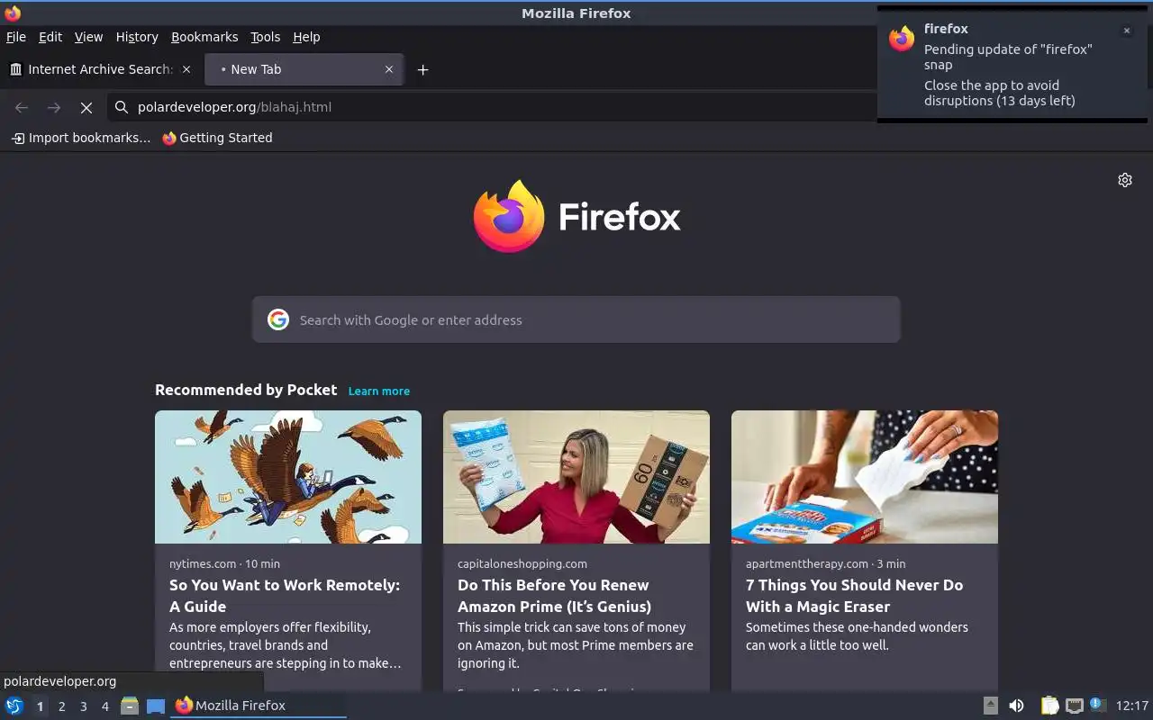This screenshot has width=1153, height=720.
Task: Click the apartmenttherapy.com source text
Action: coord(807,564)
